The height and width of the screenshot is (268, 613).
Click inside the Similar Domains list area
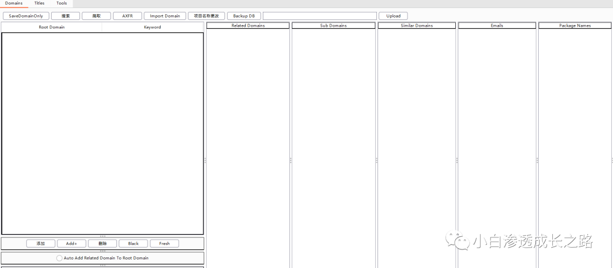tap(417, 148)
